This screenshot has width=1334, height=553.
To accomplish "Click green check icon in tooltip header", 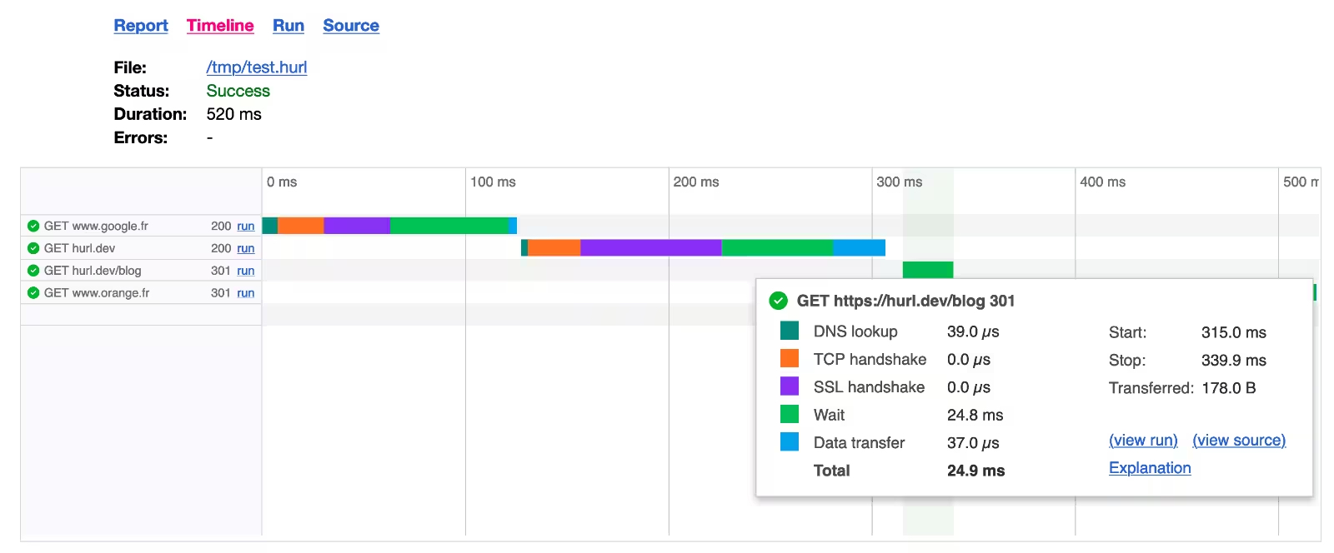I will 778,301.
